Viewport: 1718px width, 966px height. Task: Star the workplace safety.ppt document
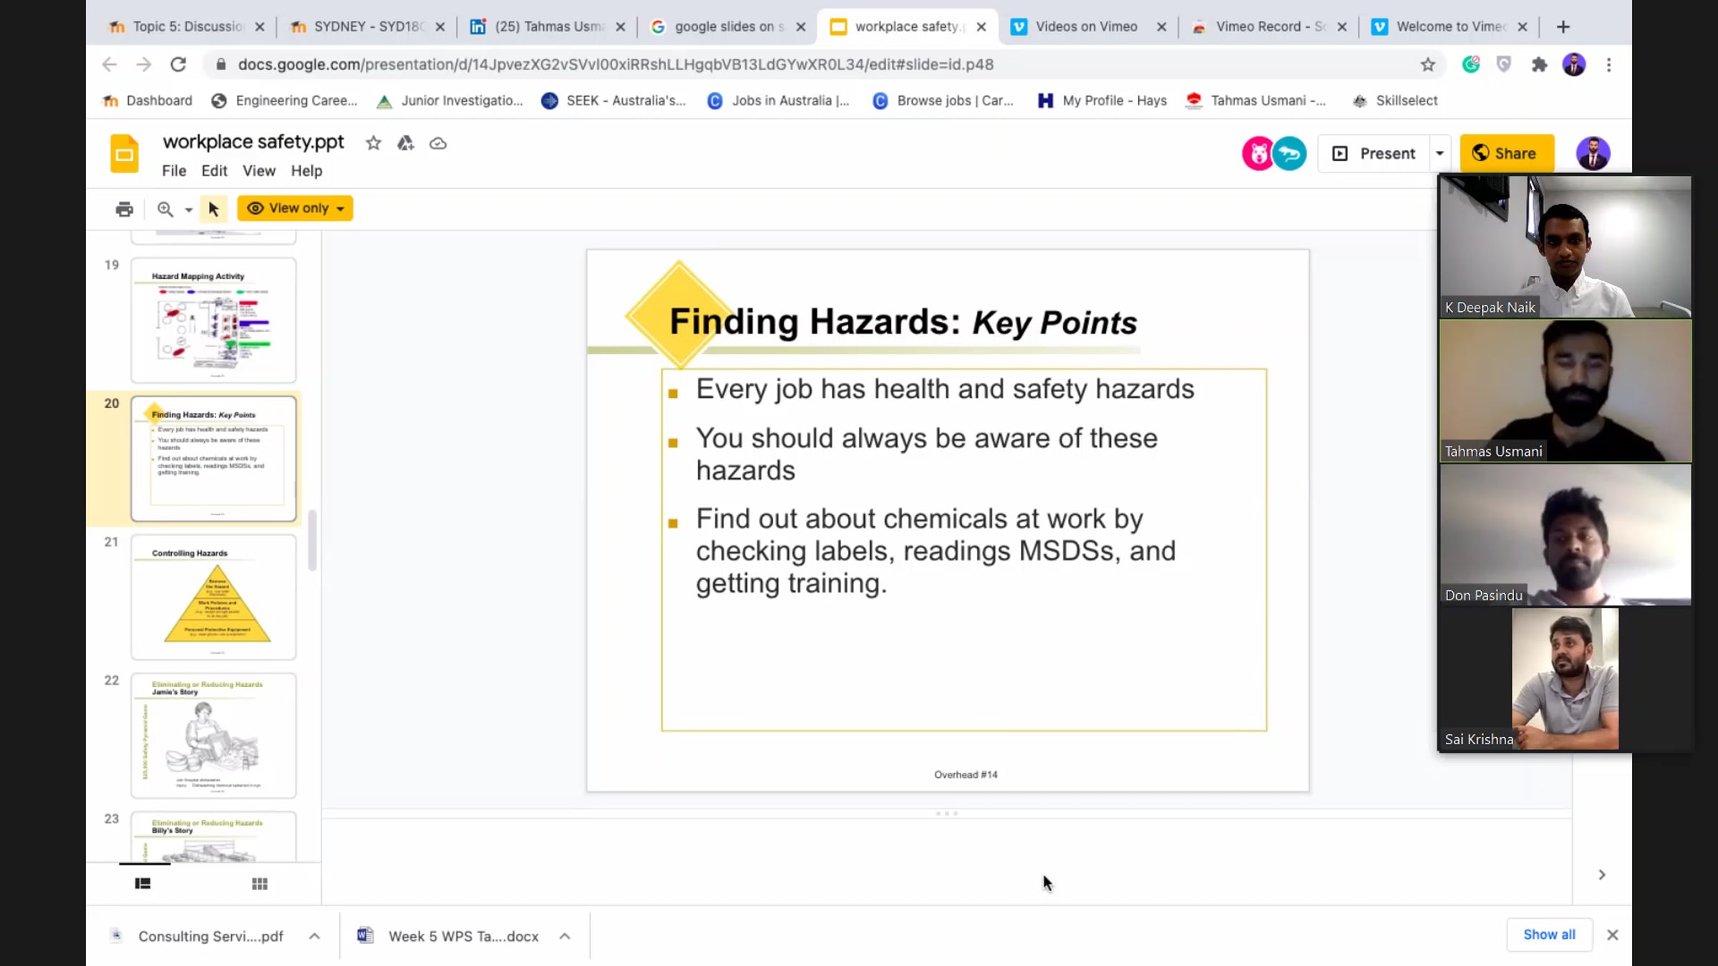(373, 143)
